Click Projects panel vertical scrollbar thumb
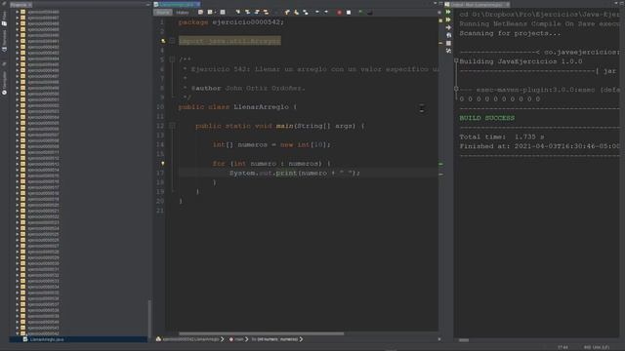This screenshot has width=625, height=351. (149, 319)
